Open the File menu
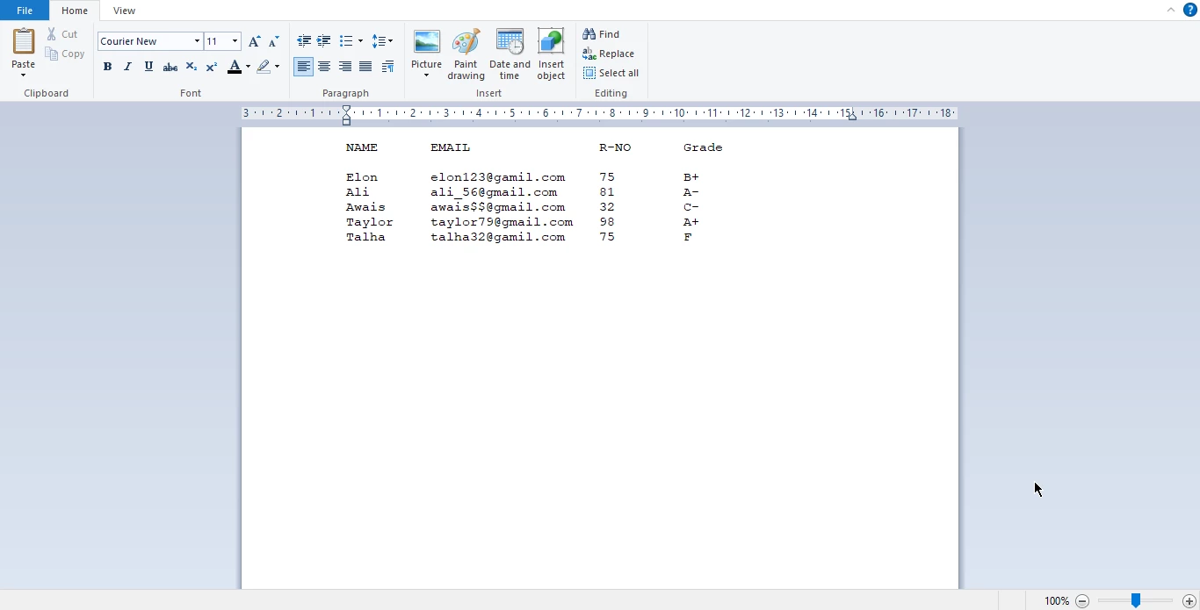1200x610 pixels. click(x=25, y=11)
